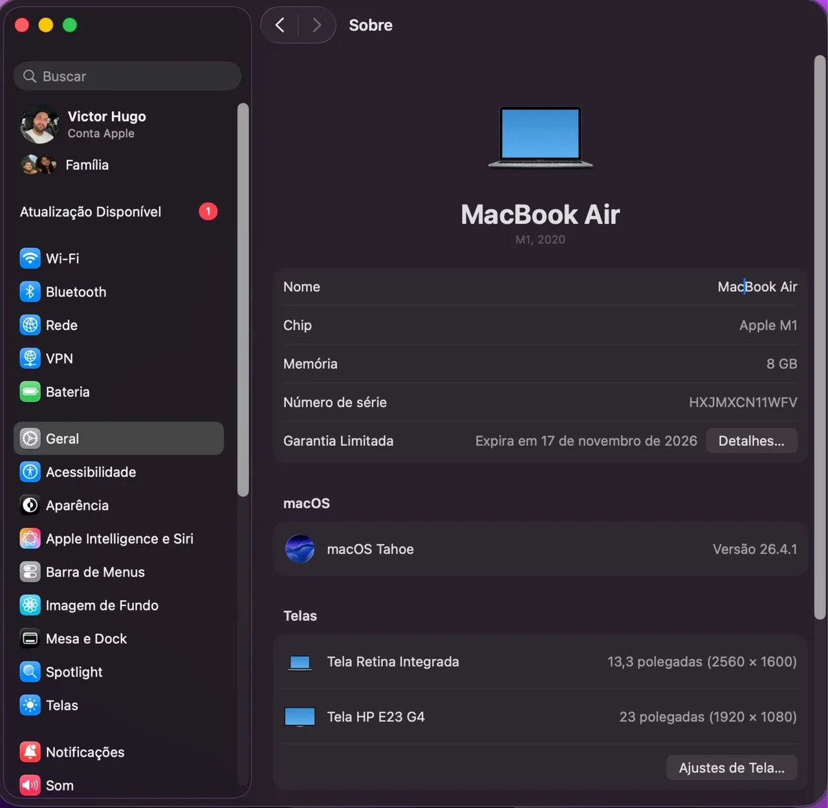Select the Mesa e Dock icon
The height and width of the screenshot is (808, 828).
click(30, 639)
